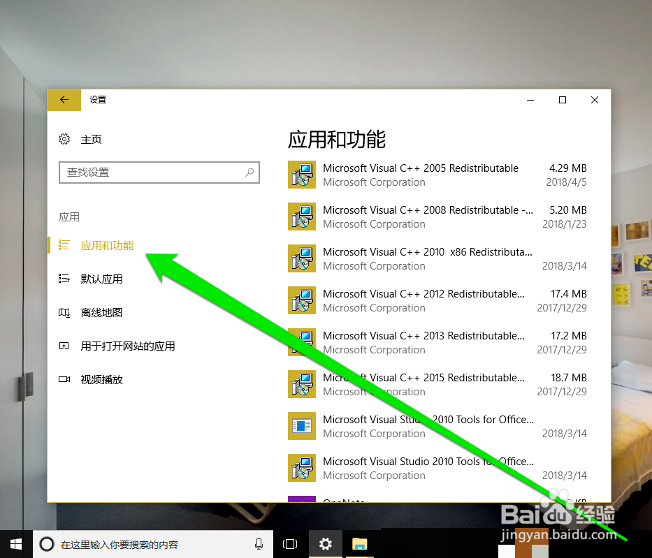Click the 离线地图 map icon
Screen dimensions: 652x558
(x=64, y=312)
